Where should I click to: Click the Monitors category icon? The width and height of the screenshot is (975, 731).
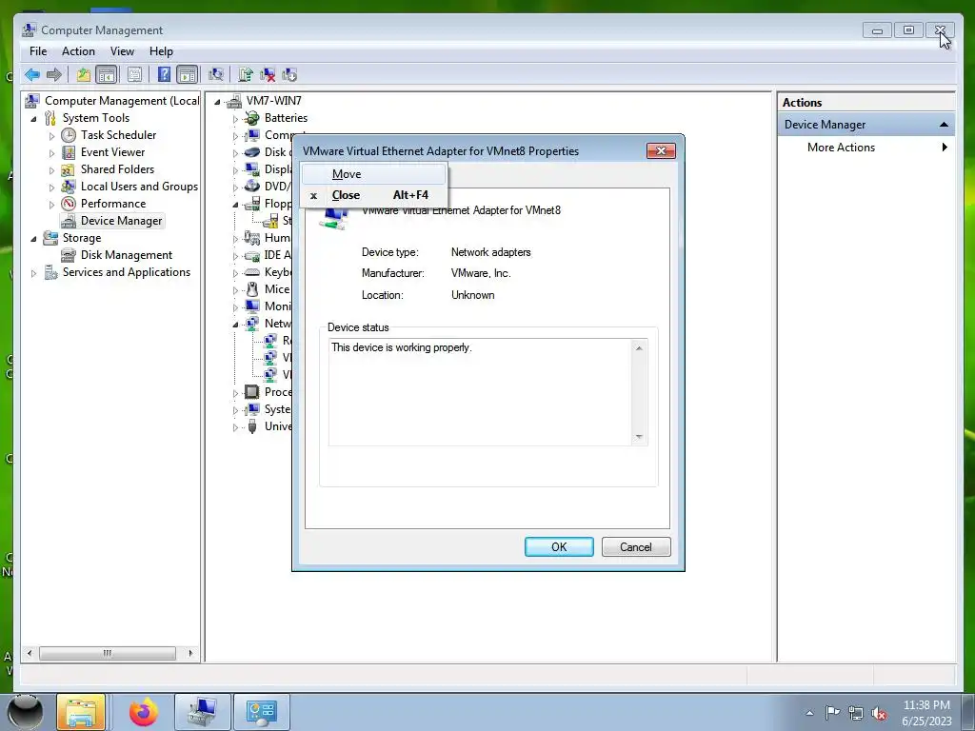coord(251,306)
